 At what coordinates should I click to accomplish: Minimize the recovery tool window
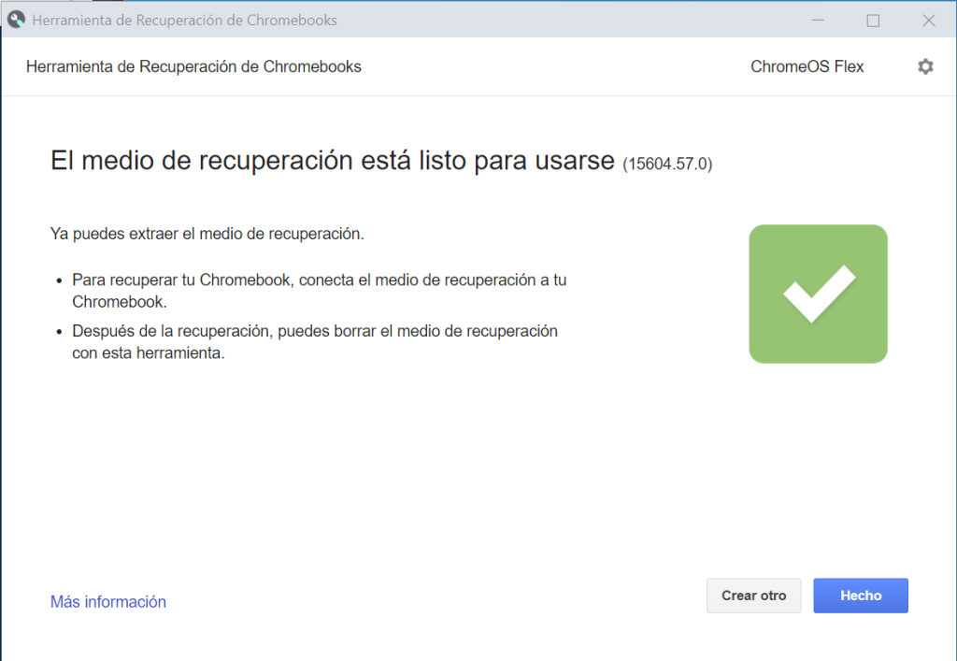817,18
